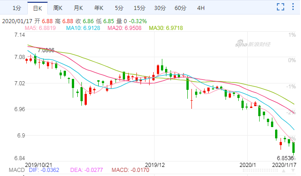301x176 pixels.
Task: Click the 2020/1/17 date axis label
Action: point(284,165)
